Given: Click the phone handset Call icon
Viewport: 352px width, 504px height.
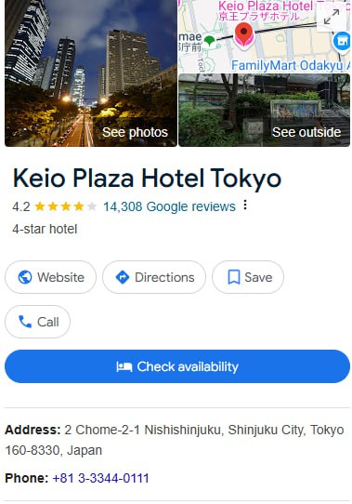Looking at the screenshot, I should (25, 322).
